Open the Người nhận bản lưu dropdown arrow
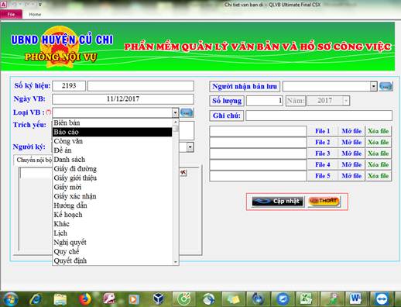 tap(374, 86)
